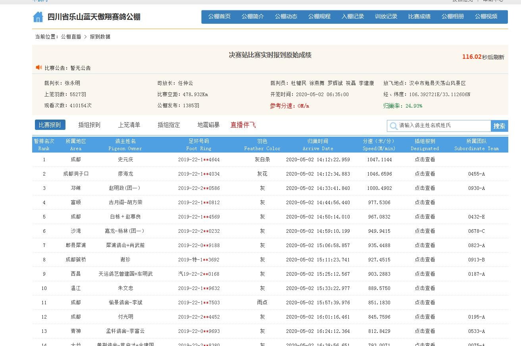This screenshot has width=521, height=346.
Task: Click the blue house logo icon
Action: (x=38, y=17)
